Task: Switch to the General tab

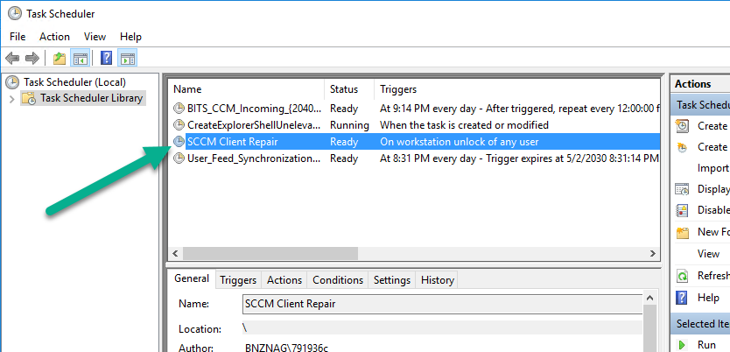Action: pyautogui.click(x=192, y=278)
